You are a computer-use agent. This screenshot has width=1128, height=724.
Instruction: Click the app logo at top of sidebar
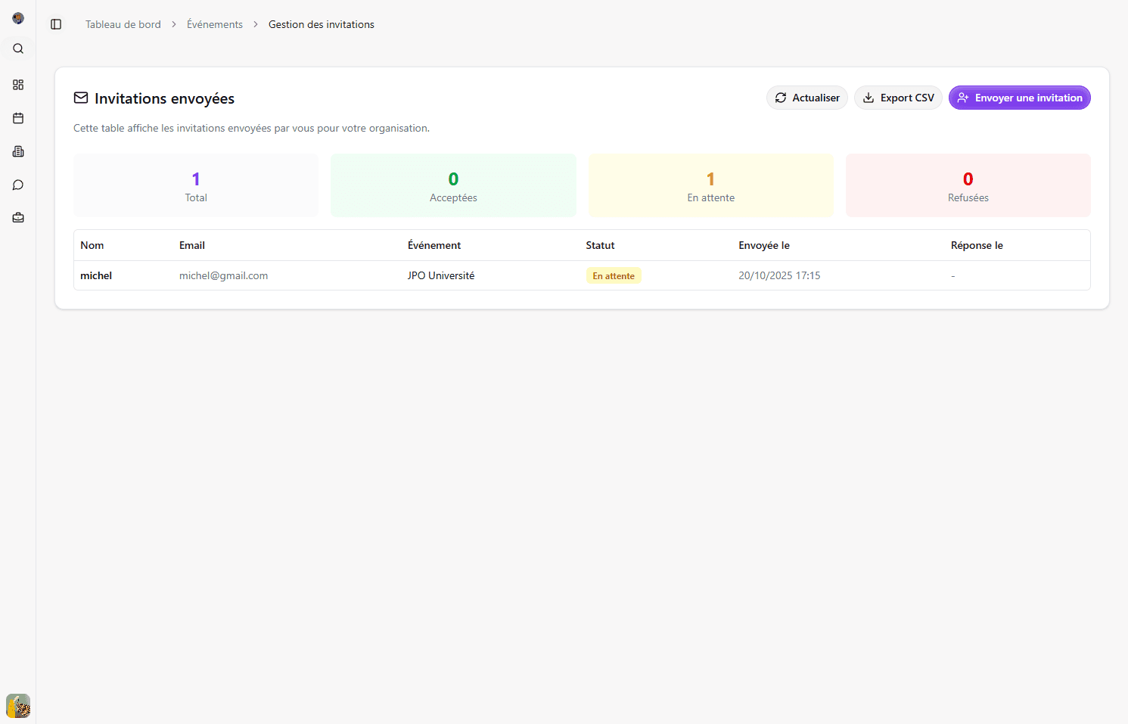click(18, 18)
